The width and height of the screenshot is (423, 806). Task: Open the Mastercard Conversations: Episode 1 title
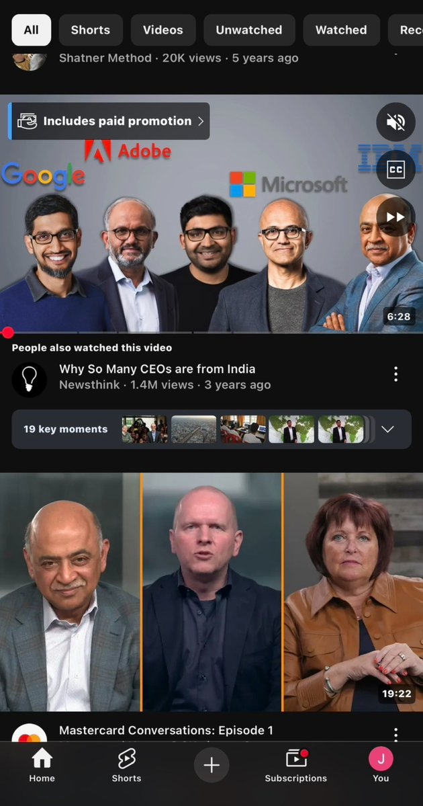(x=166, y=730)
